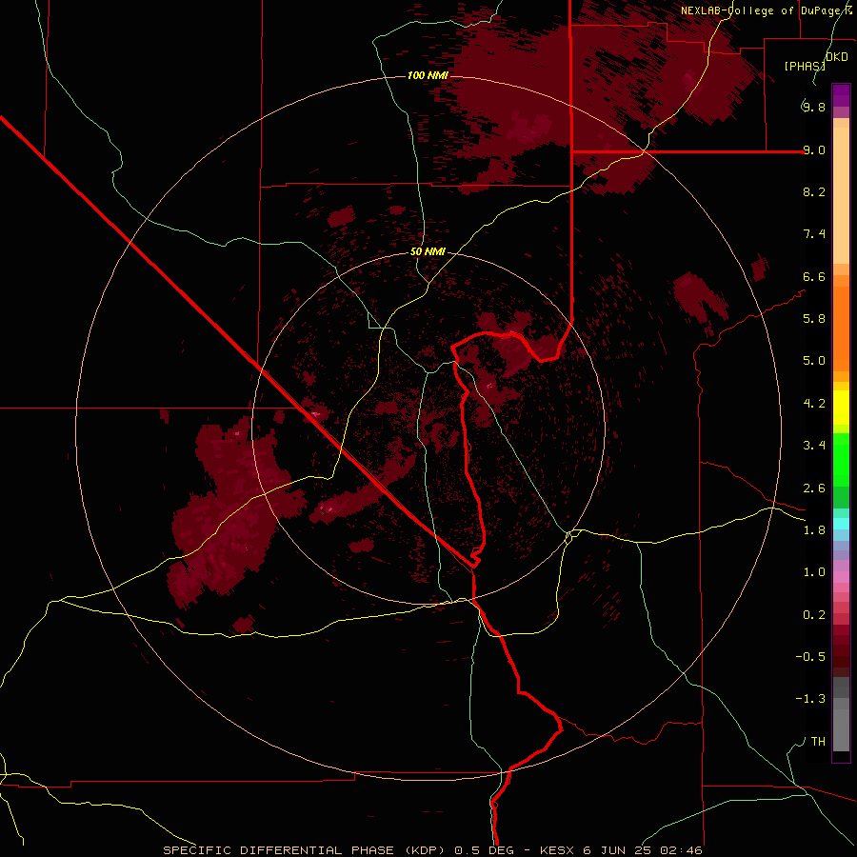Click the "NEXLAB-College of DuPage" credit text

[761, 10]
